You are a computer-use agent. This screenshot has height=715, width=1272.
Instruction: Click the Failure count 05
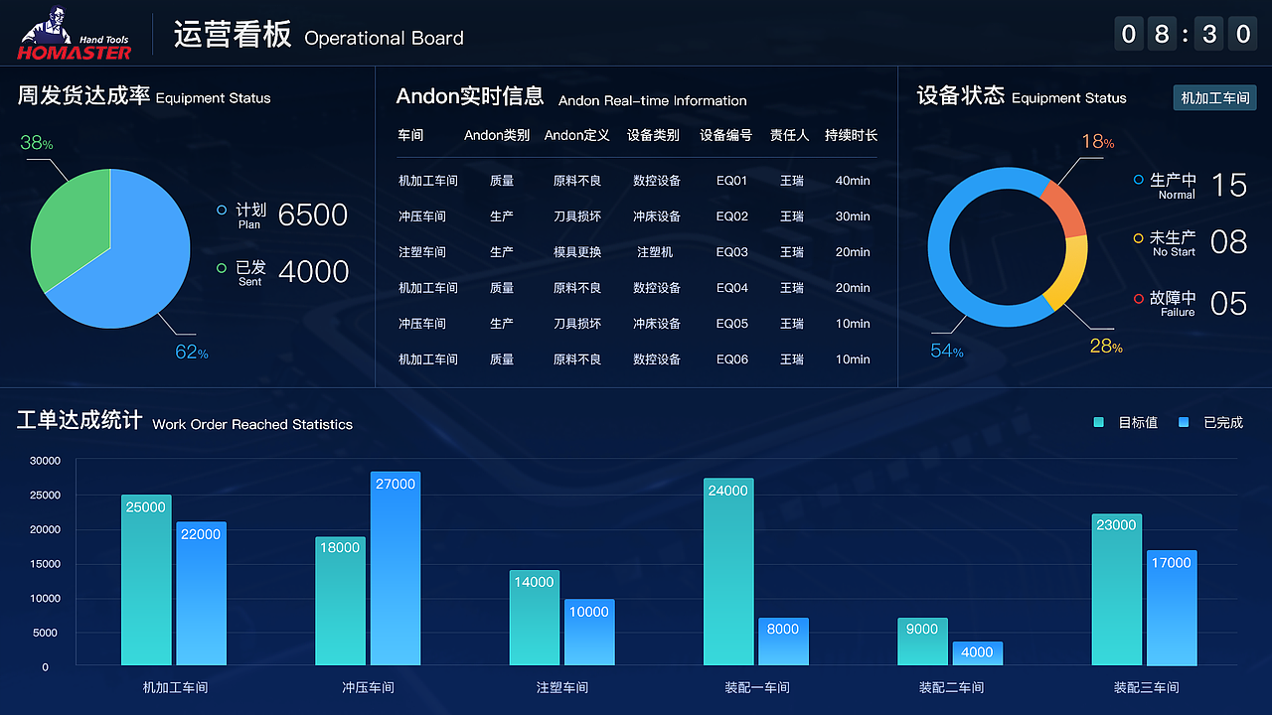pos(1228,303)
